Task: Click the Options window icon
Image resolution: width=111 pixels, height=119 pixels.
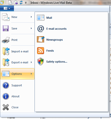Action: pyautogui.click(x=6, y=74)
